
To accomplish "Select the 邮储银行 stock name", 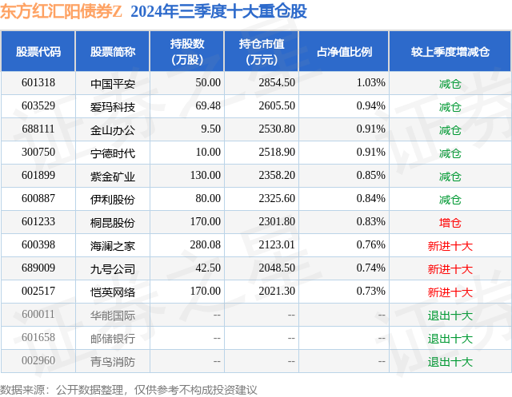I will [113, 339].
